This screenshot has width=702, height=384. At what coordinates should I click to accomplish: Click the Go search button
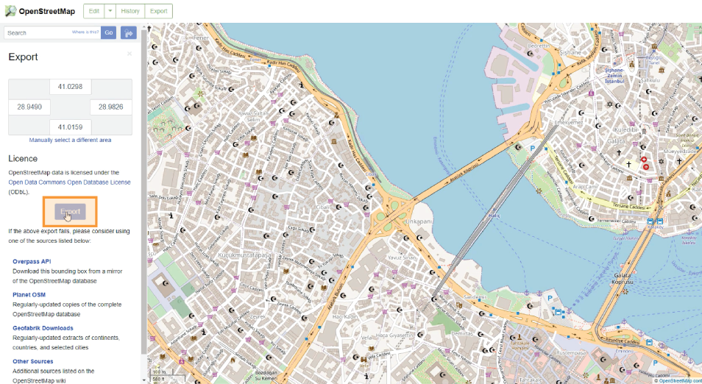pos(108,32)
